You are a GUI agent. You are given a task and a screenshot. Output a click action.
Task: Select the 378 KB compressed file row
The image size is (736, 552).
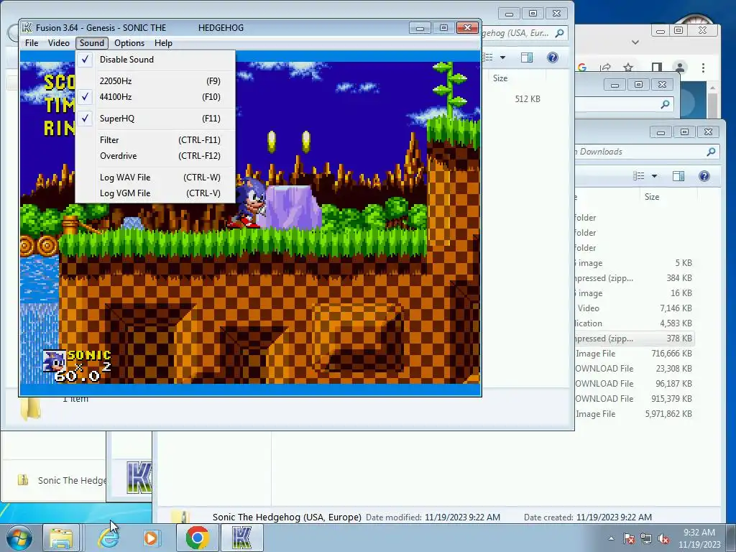634,339
